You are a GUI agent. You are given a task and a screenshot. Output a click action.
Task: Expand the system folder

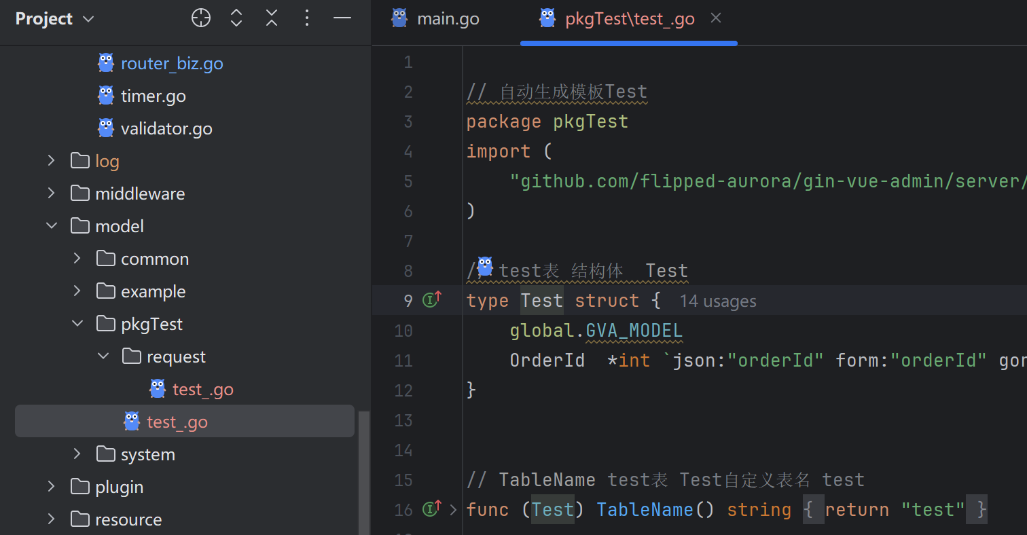tap(77, 454)
